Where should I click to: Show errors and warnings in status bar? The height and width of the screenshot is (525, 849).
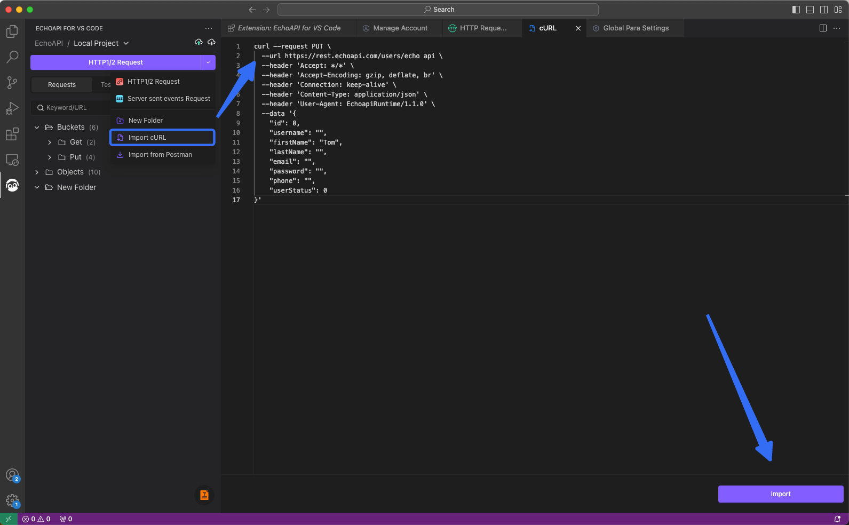(x=36, y=519)
